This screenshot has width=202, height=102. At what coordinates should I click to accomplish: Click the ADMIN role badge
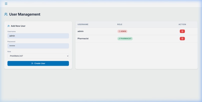[122, 31]
